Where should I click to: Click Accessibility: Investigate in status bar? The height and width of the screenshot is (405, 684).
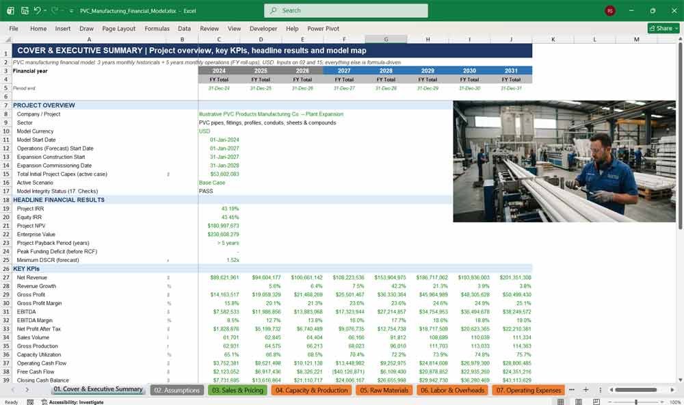click(x=73, y=402)
